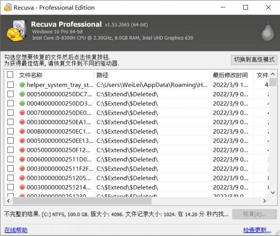
Task: Click 切换到高级模式 button
Action: coord(254,60)
